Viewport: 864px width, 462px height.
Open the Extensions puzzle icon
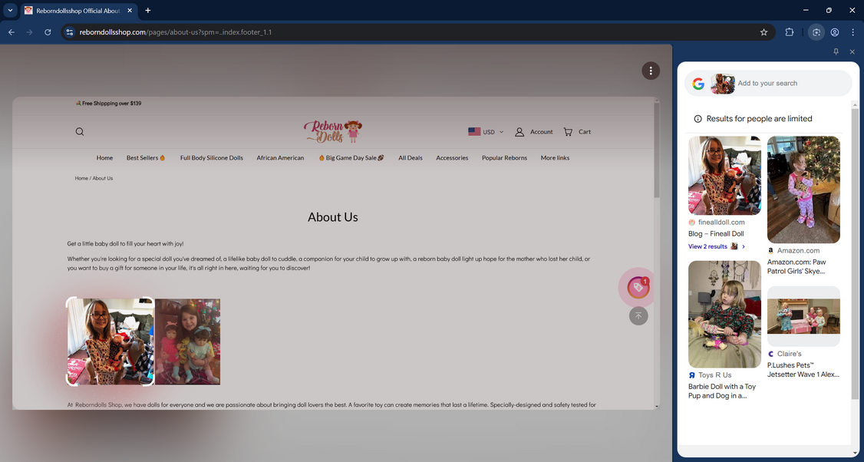(789, 32)
